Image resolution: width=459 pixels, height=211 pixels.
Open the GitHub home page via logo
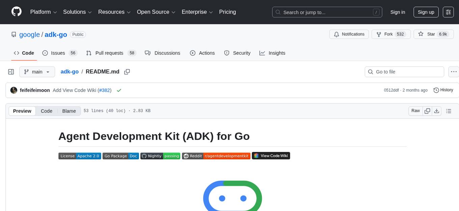coord(16,12)
